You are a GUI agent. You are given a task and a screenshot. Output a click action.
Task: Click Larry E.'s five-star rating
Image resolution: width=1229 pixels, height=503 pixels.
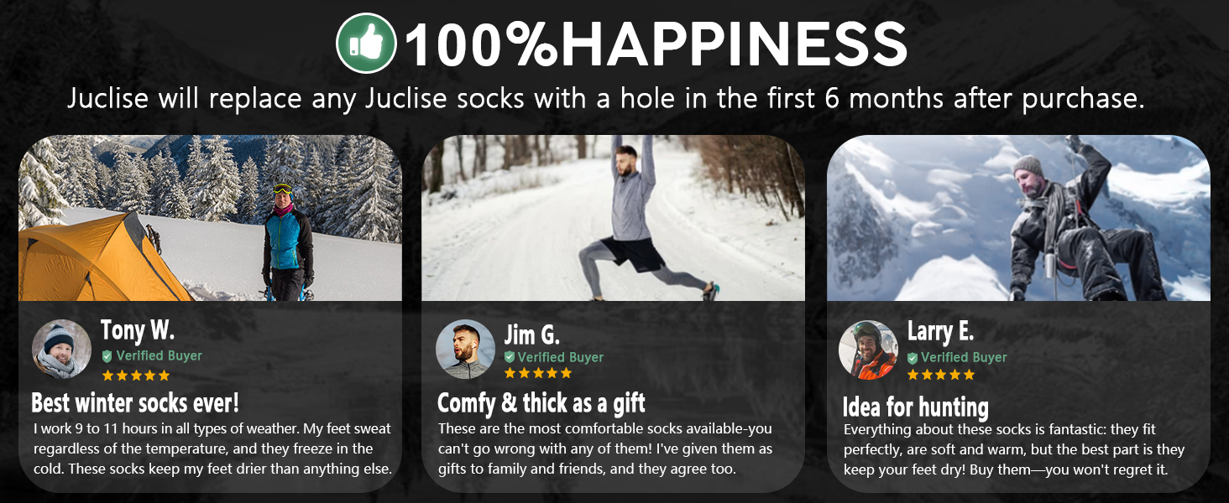tap(941, 375)
